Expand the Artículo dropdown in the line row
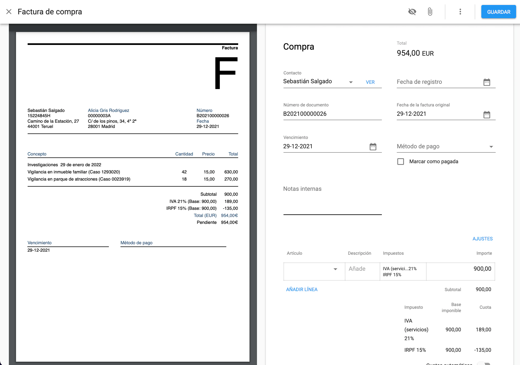 (335, 269)
